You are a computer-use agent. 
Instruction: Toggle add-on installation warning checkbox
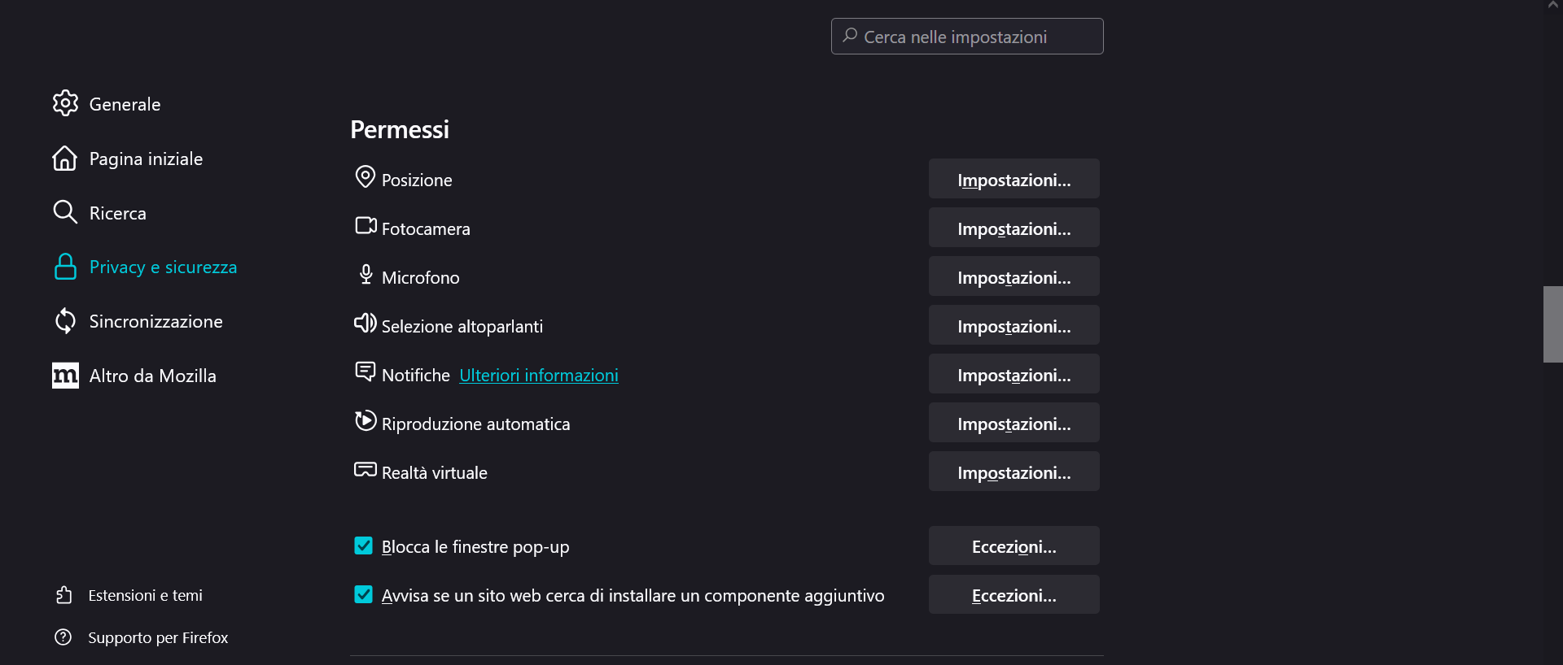(x=363, y=594)
